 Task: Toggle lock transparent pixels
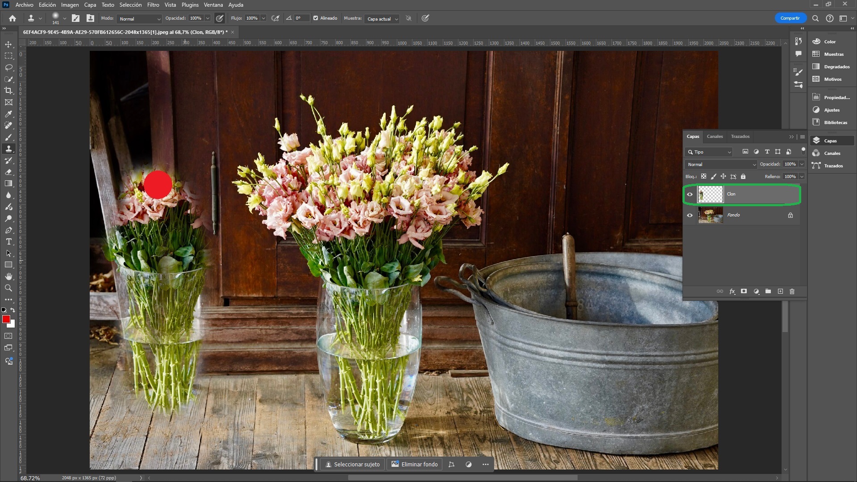703,176
